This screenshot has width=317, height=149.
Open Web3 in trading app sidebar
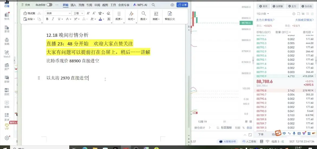7,54
